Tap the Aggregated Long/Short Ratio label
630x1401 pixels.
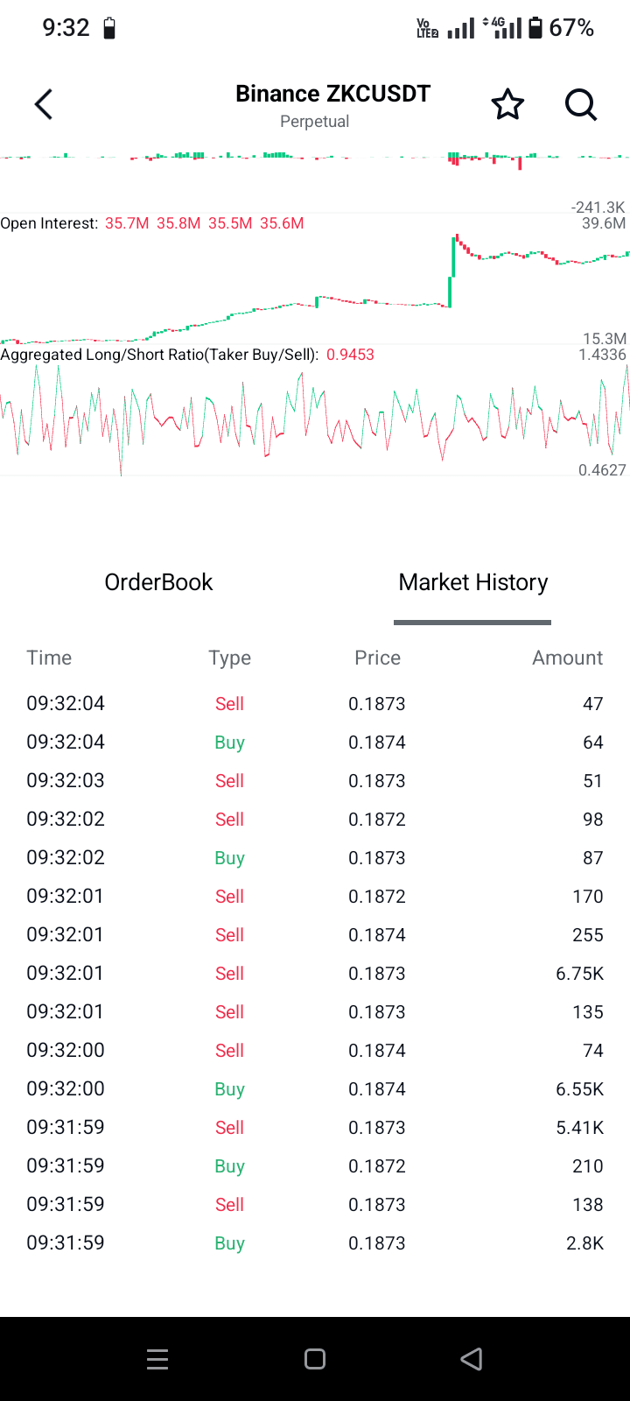click(159, 355)
